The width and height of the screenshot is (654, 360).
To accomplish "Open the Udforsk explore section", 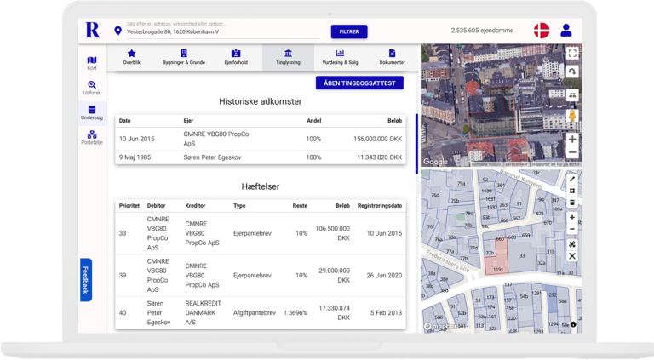I will (92, 87).
